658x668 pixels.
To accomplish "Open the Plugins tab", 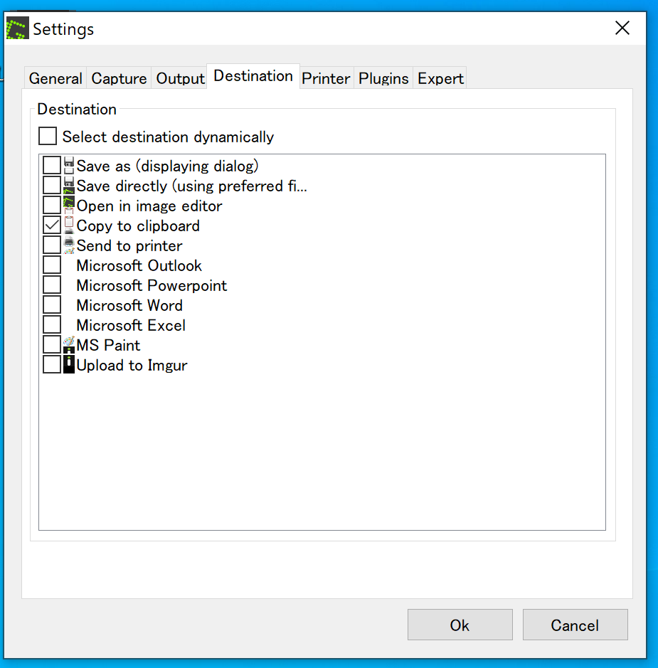I will point(383,78).
